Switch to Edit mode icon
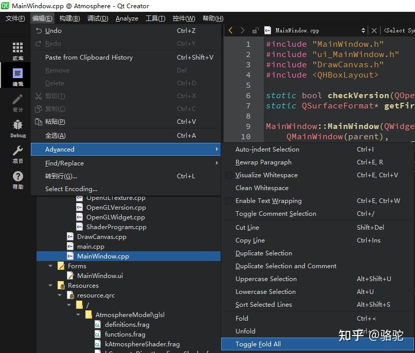Image resolution: width=415 pixels, height=353 pixels. (x=17, y=77)
